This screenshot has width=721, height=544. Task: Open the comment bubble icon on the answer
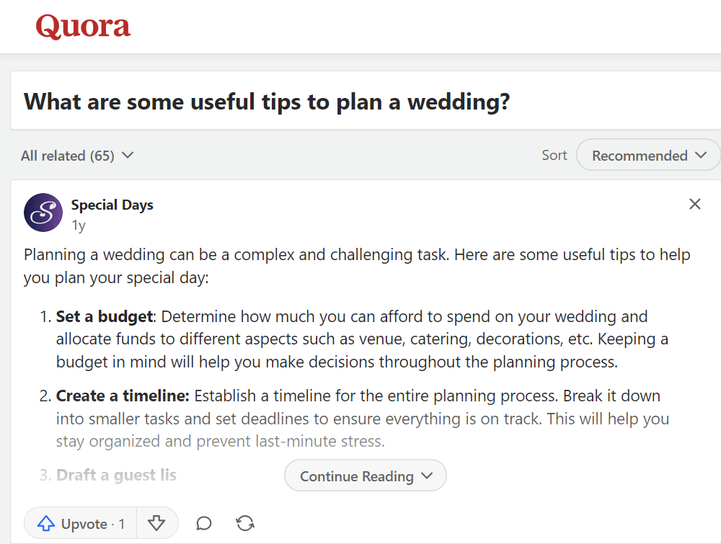coord(203,522)
